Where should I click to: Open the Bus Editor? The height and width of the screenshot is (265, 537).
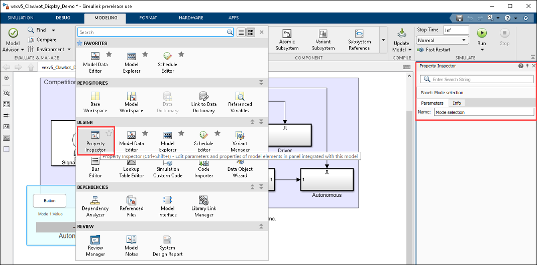pyautogui.click(x=95, y=168)
